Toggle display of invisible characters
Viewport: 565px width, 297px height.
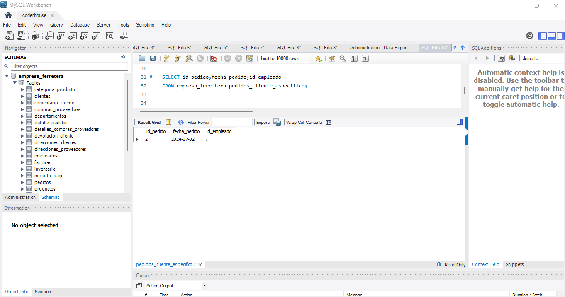[354, 58]
